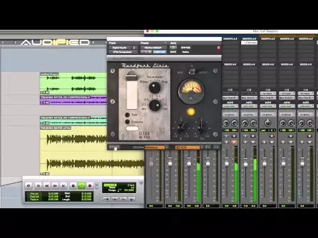Viewport: 318px width, 238px height.
Task: Toggle the IN/Bypass lever switch on U73b
Action: coord(191,71)
